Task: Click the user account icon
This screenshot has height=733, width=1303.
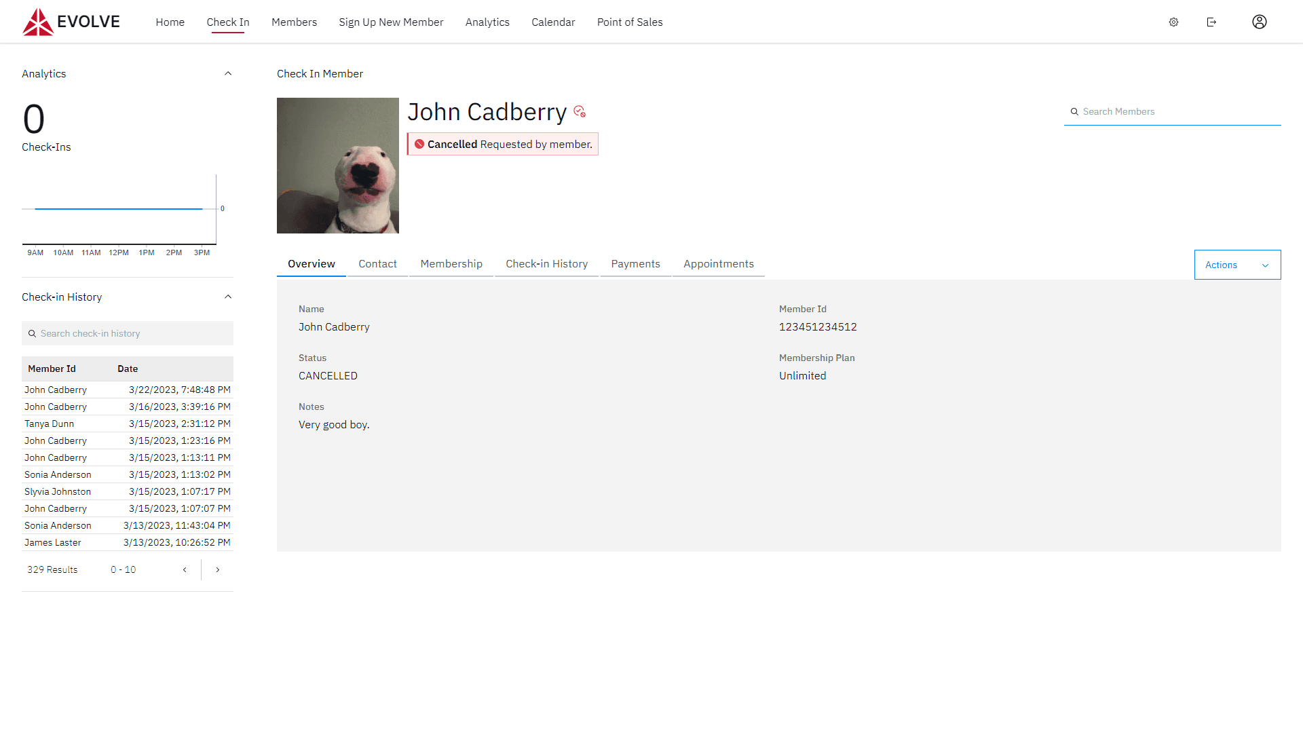Action: point(1259,22)
